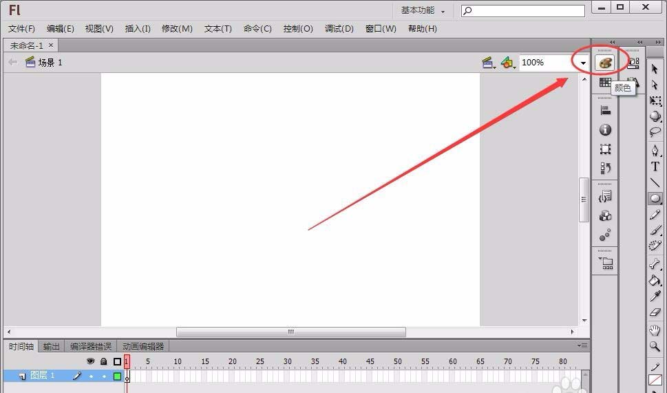The width and height of the screenshot is (667, 393).
Task: Select the 图层 1 layer name
Action: [x=43, y=375]
